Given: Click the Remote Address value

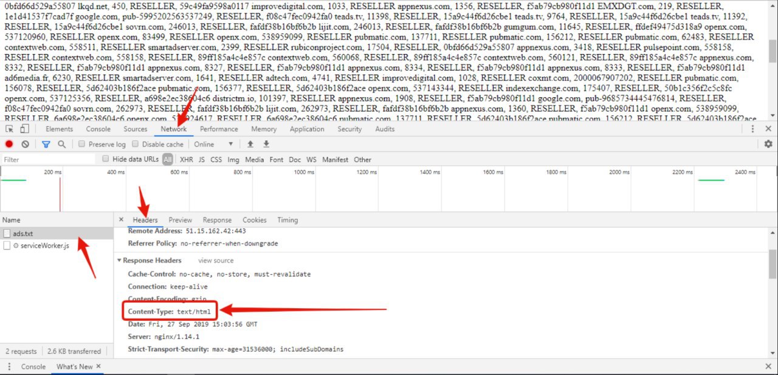Looking at the screenshot, I should [216, 231].
